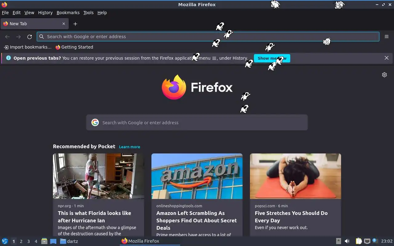This screenshot has height=246, width=394.
Task: Open the clipboard notes tray icon
Action: [x=359, y=241]
